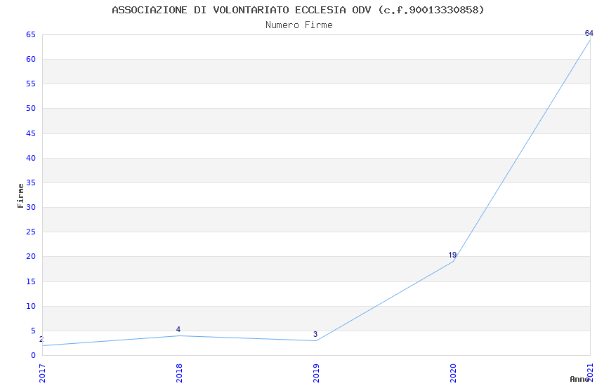Viewport: 597px width, 386px height.
Task: Click the Firme y-axis label
Action: pyautogui.click(x=20, y=196)
